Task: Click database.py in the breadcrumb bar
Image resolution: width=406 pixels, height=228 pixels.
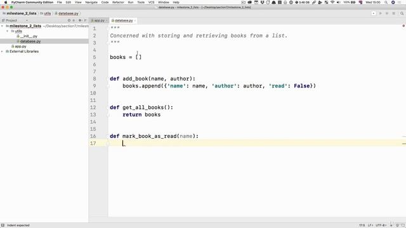Action: pyautogui.click(x=67, y=13)
